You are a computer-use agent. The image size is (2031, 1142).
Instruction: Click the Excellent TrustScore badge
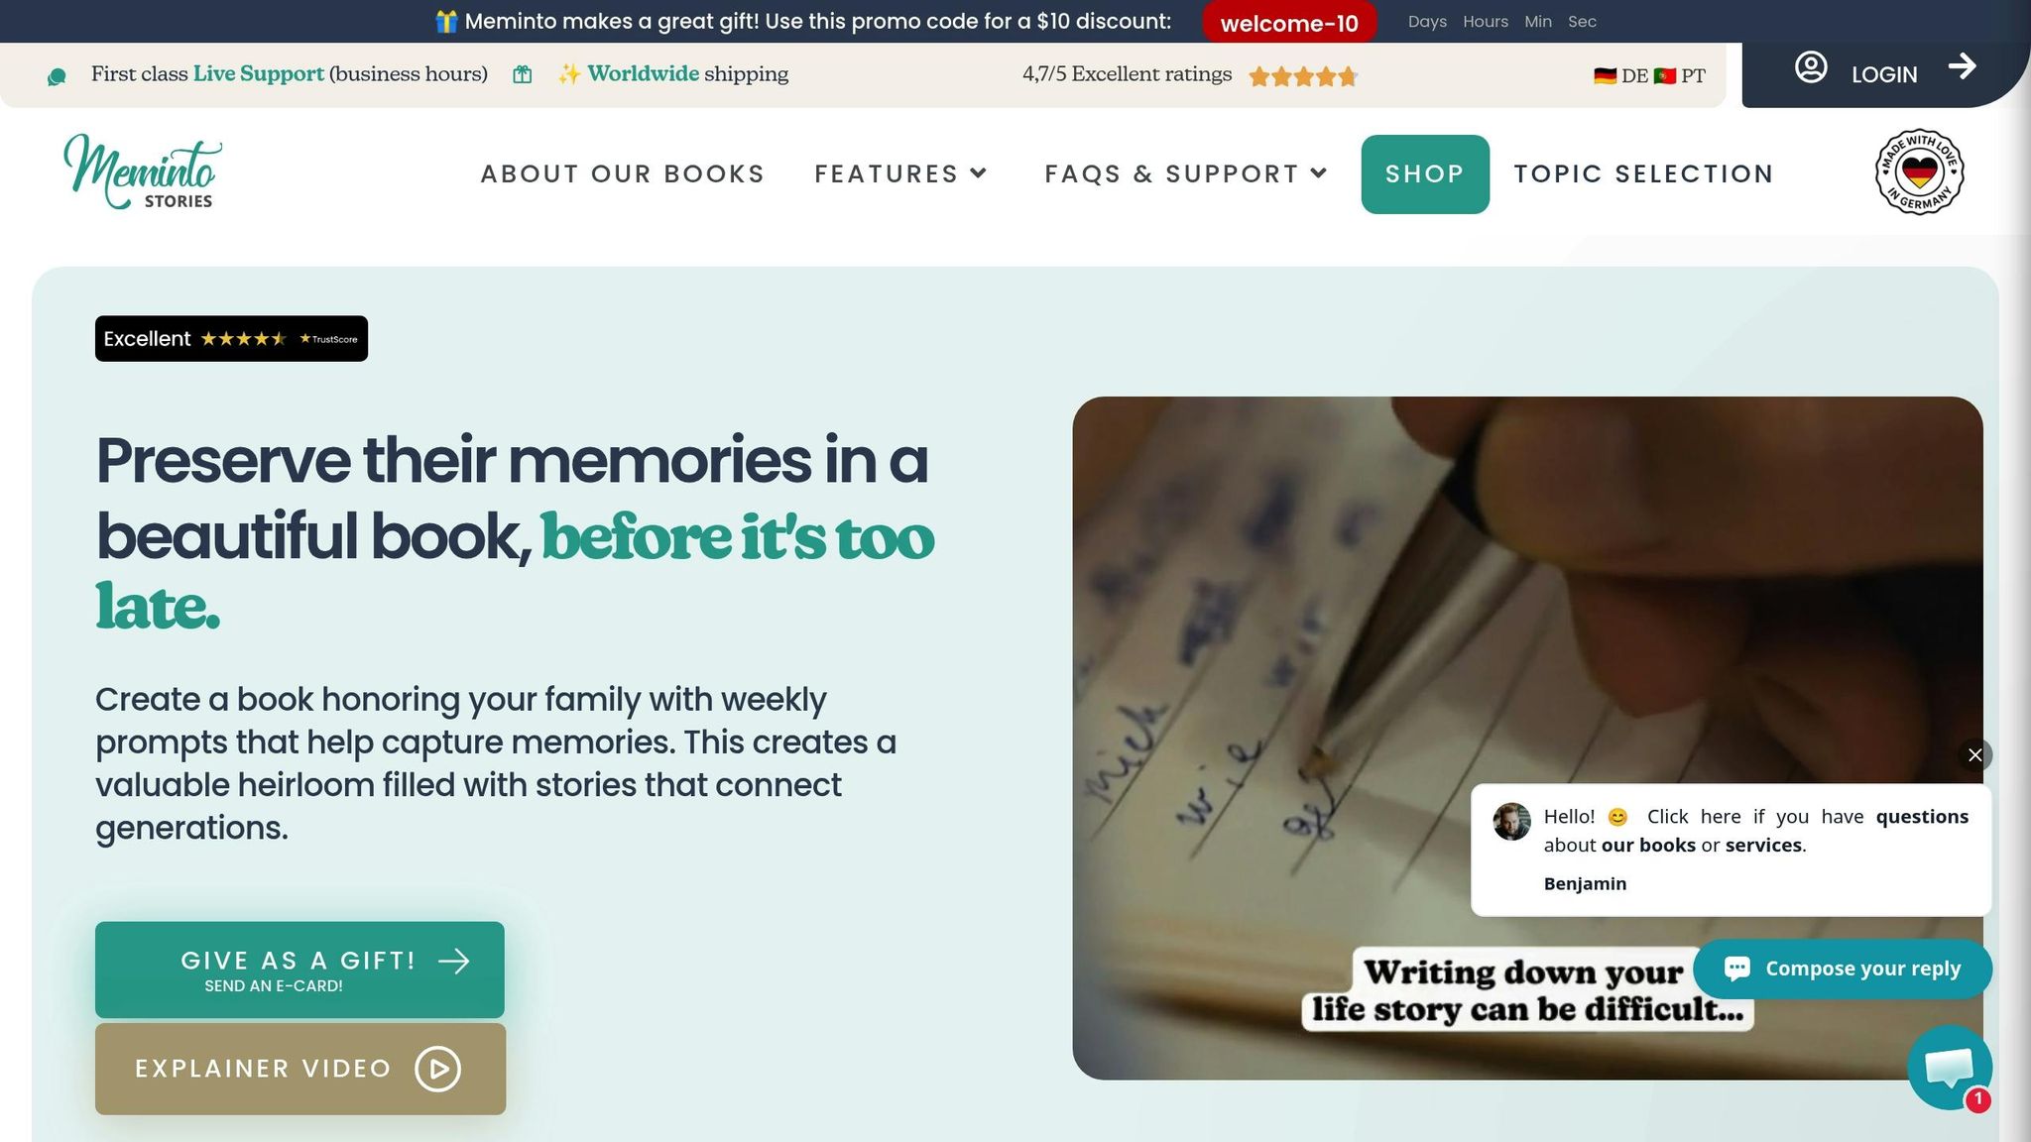point(231,339)
